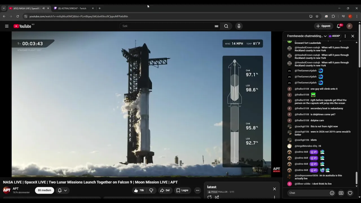This screenshot has height=203, width=361.
Task: Close the ASTRAL5090247 Twitch tab
Action: point(93,8)
